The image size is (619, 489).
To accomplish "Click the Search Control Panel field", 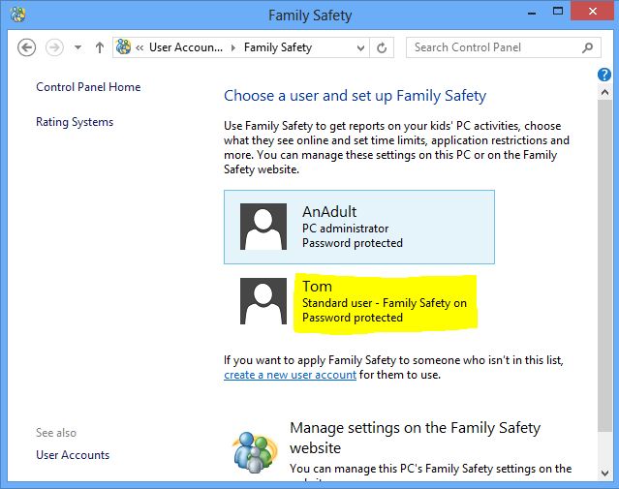I will pos(504,47).
